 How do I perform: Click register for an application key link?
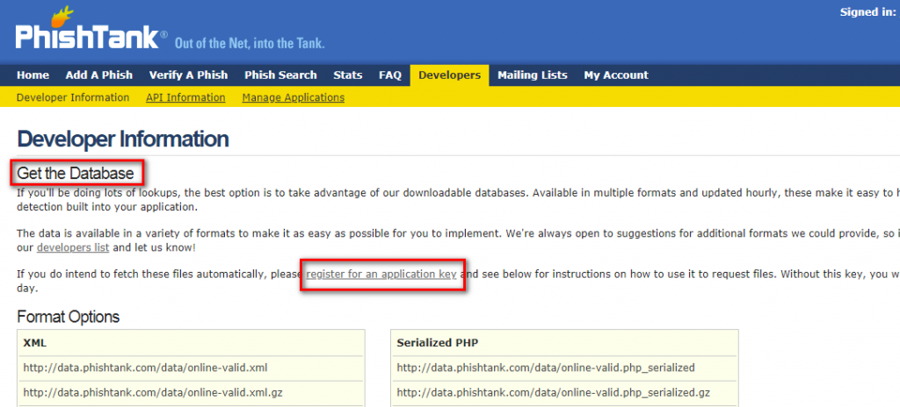coord(381,274)
